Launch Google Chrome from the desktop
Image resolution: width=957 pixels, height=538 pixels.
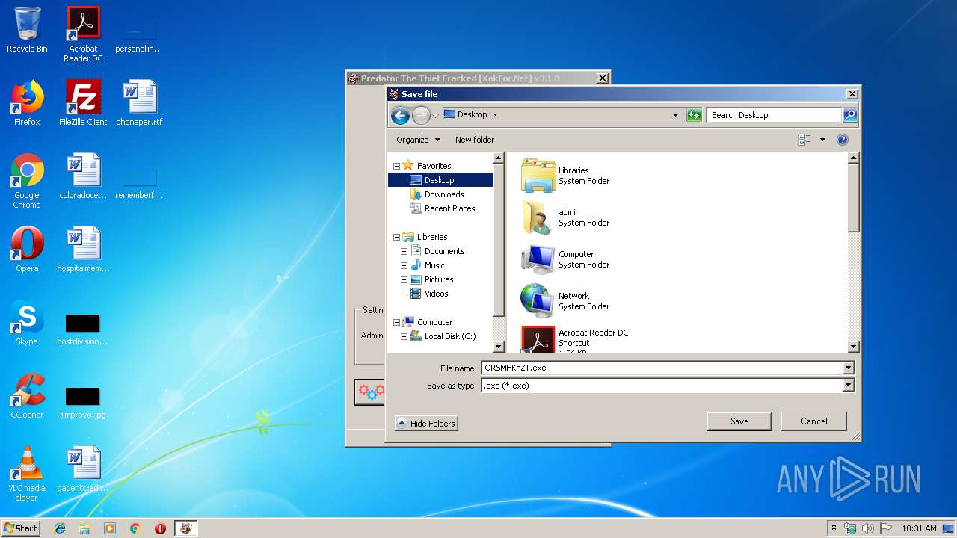[27, 181]
